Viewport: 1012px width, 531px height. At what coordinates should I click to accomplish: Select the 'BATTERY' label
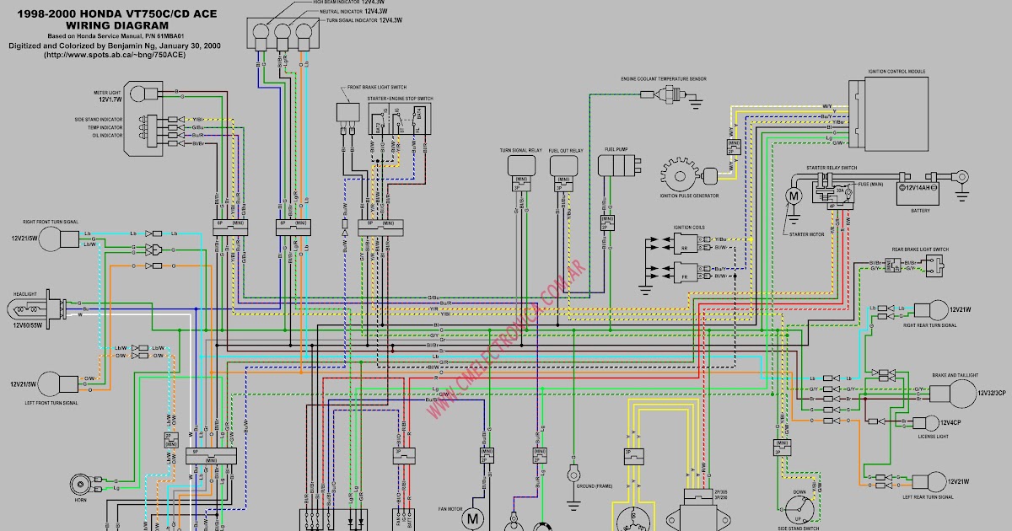click(x=920, y=211)
